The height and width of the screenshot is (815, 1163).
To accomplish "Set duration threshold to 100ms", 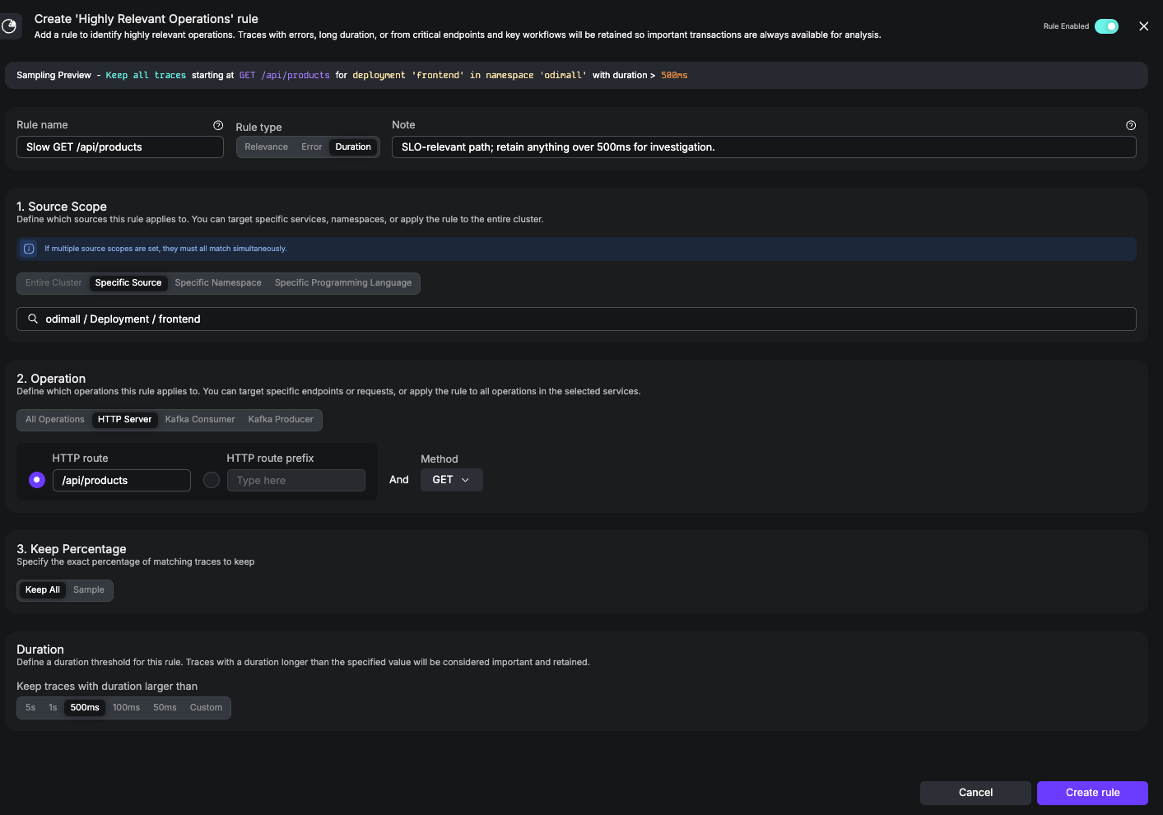I will point(126,708).
